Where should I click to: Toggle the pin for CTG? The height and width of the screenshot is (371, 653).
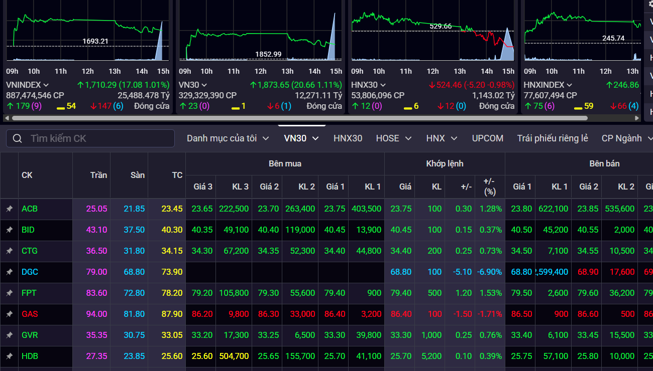coord(9,251)
